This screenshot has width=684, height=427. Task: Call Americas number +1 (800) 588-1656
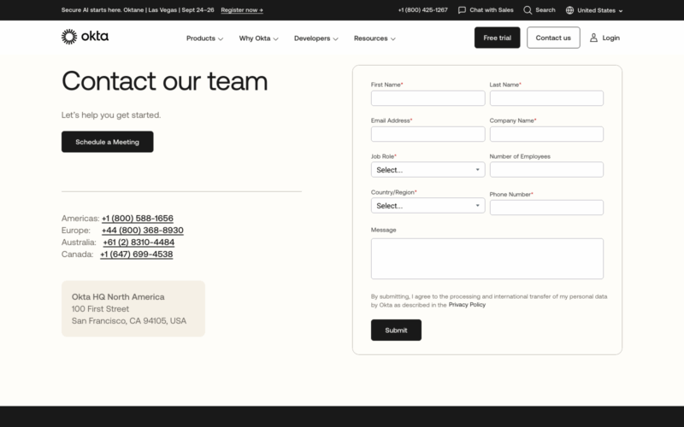tap(138, 219)
